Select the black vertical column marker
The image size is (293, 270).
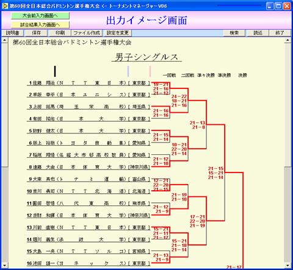coord(55,71)
